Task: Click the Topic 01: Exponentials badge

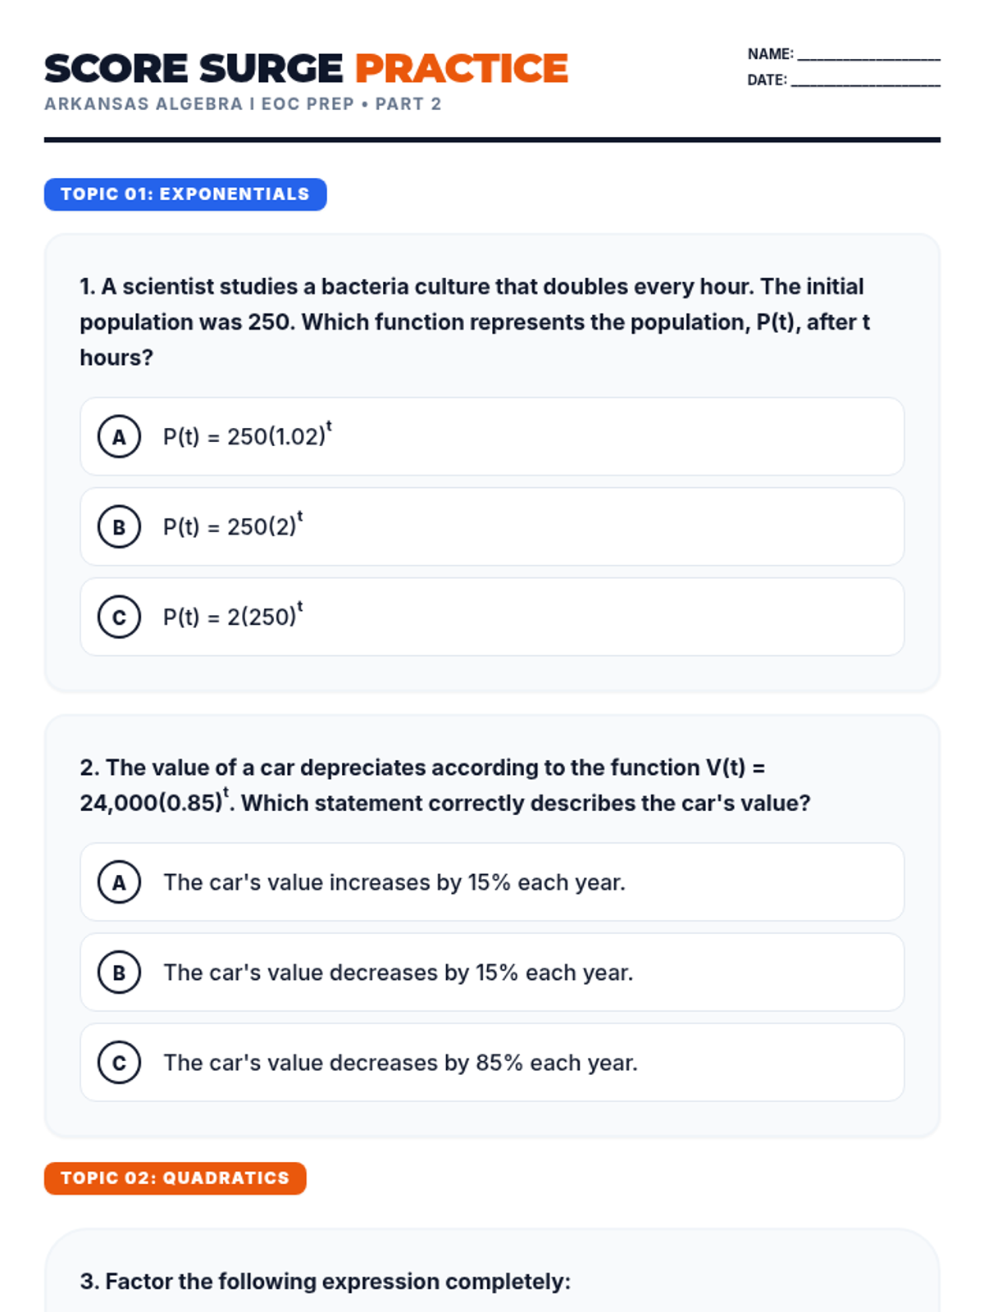Action: 185,194
